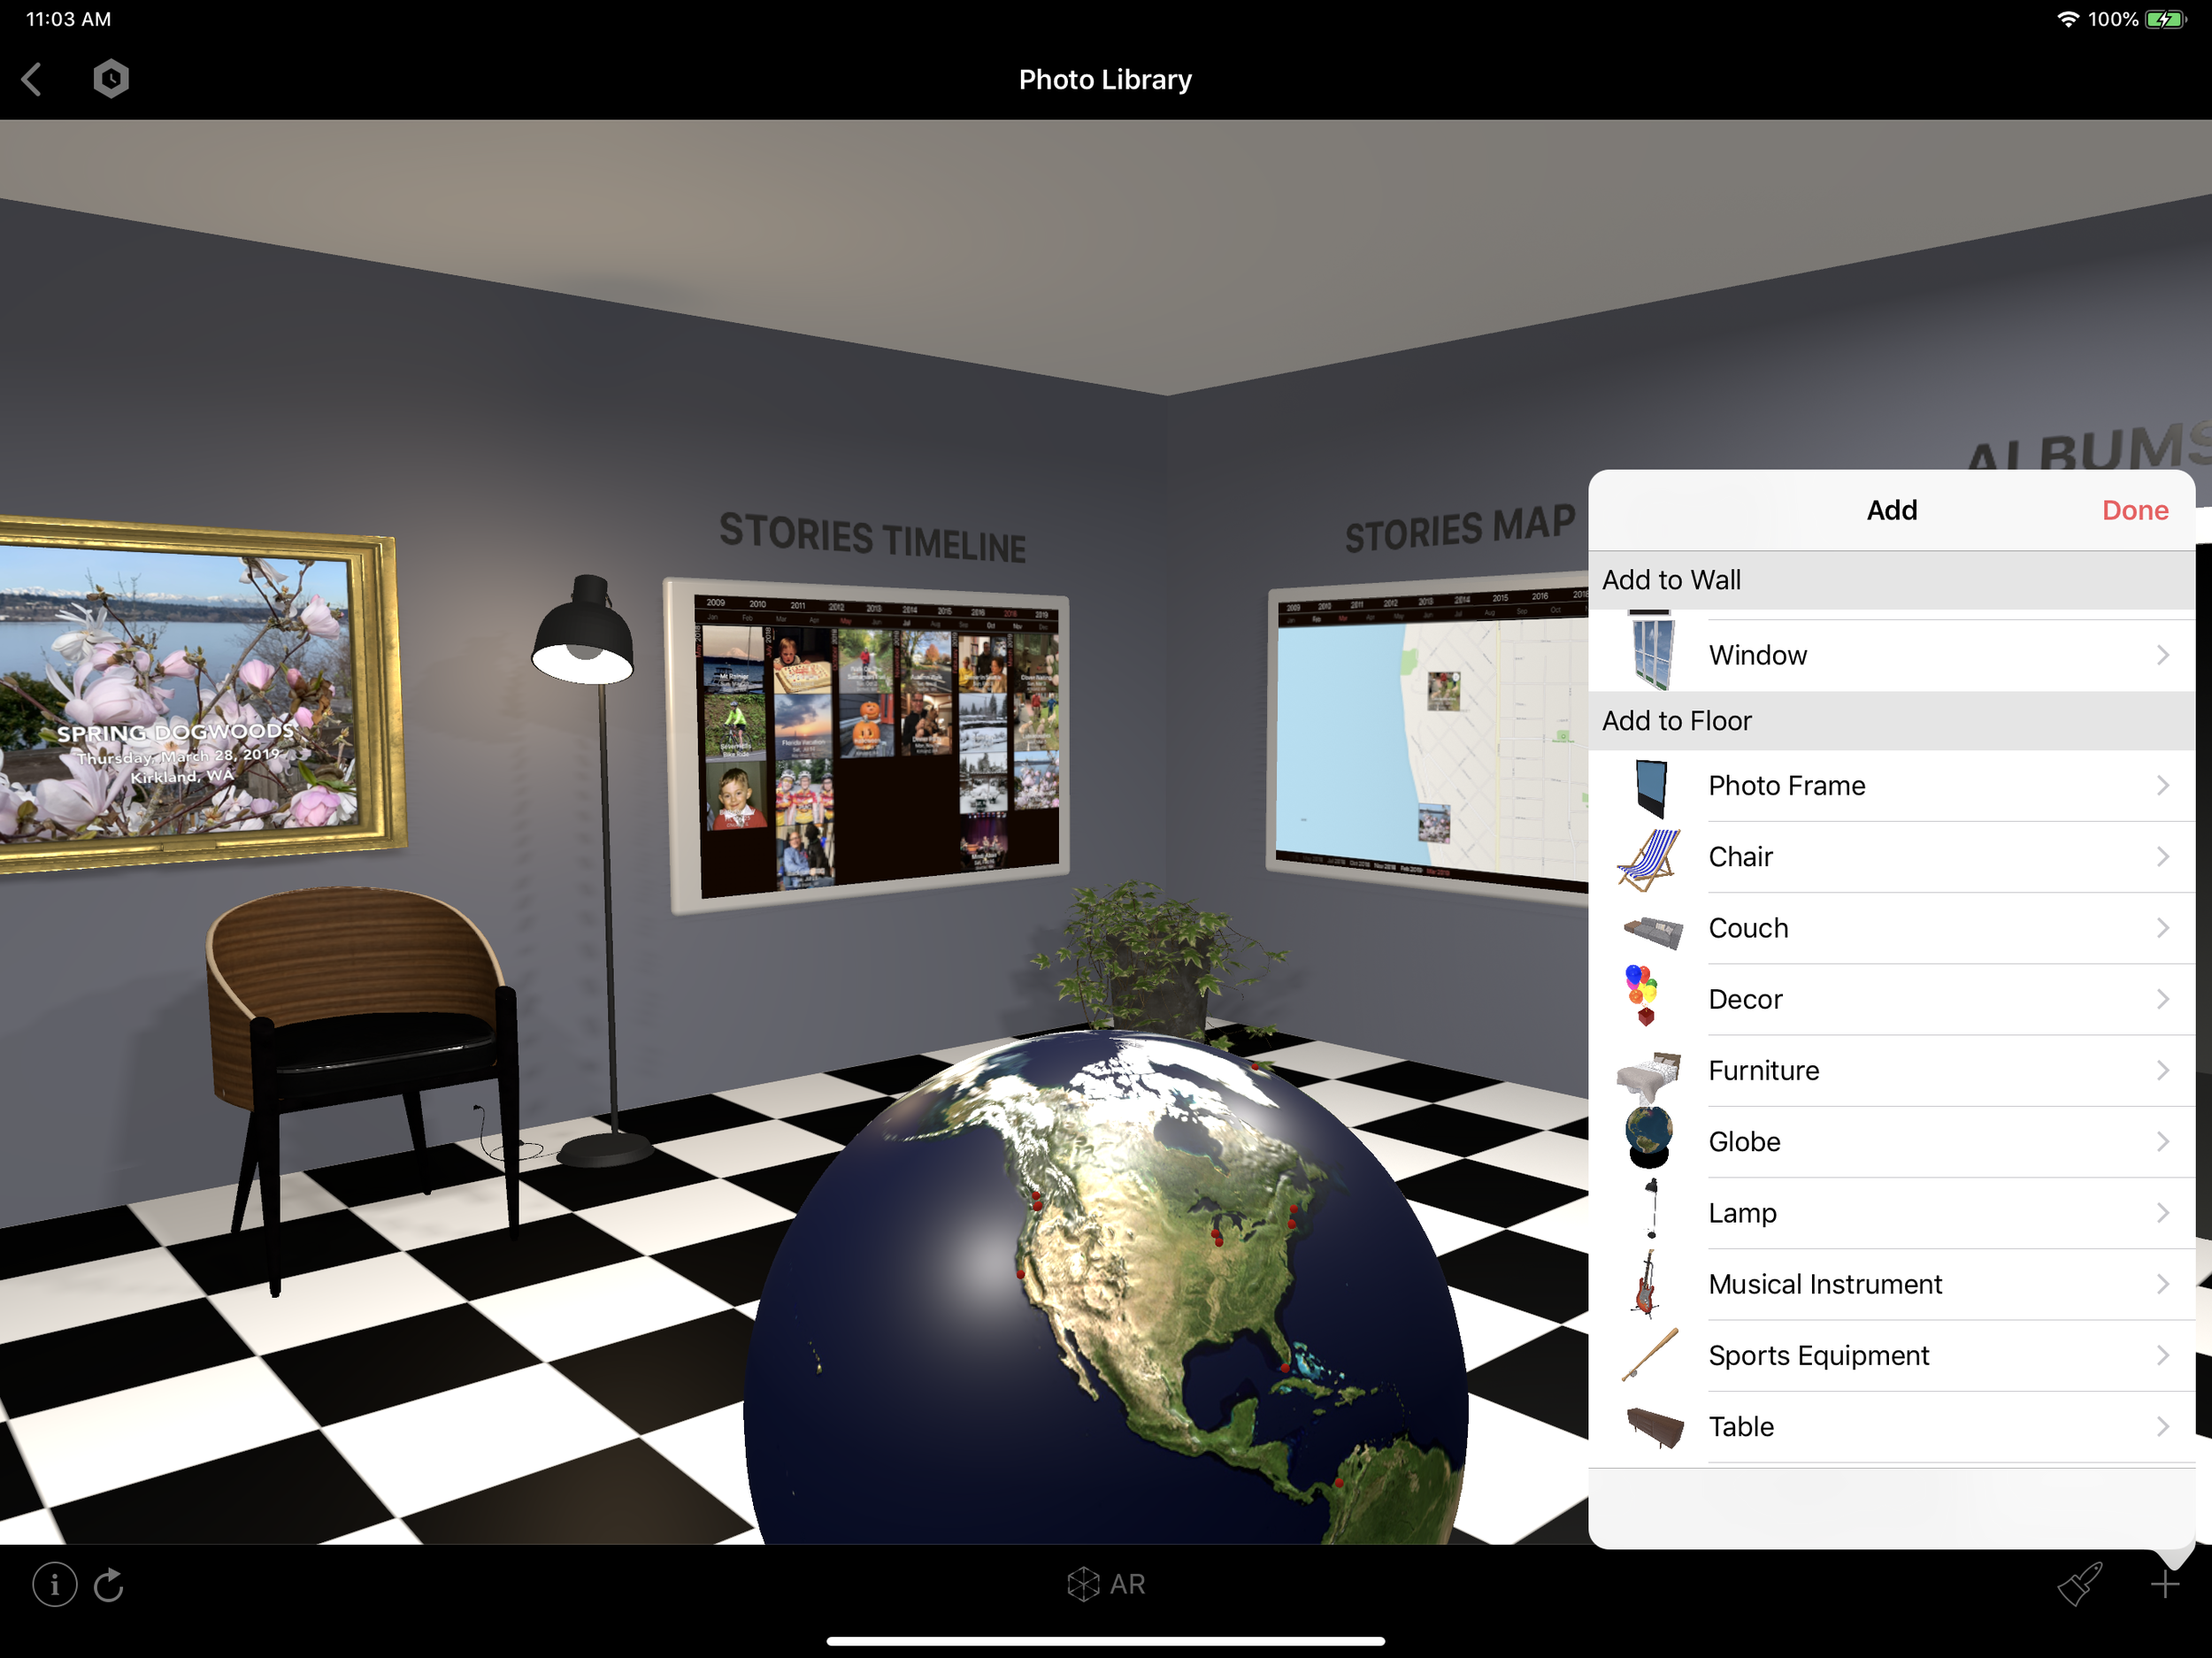Select Window row in Add to Wall

coord(1890,655)
